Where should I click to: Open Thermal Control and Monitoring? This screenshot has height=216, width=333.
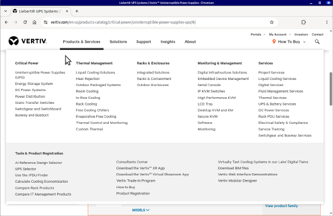[x=102, y=123]
